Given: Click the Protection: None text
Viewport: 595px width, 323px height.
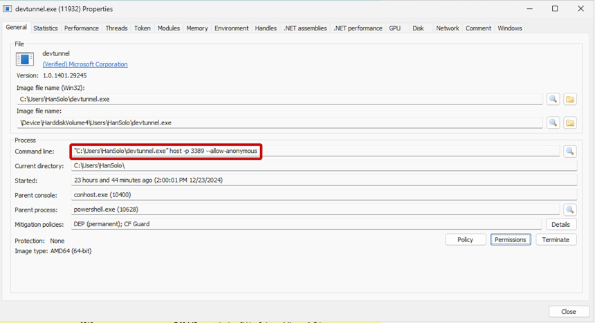Looking at the screenshot, I should pyautogui.click(x=39, y=241).
